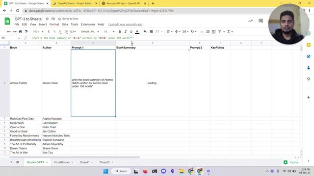Open the activity trend icon
Screen dimensions: 314x176
(x=250, y=21)
